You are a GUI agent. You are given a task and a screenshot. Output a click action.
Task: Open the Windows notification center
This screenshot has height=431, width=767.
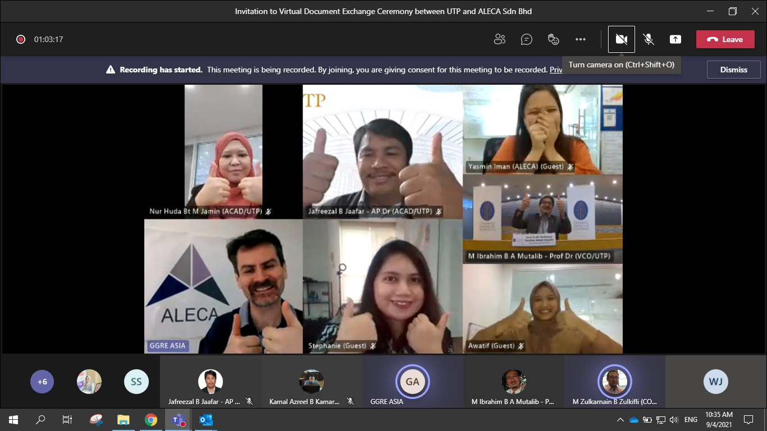748,420
